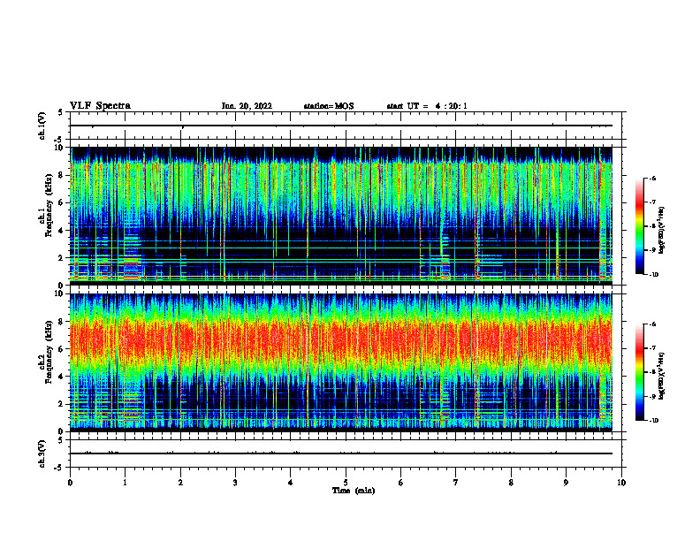Click the "Time (min)" x-axis label

[354, 491]
